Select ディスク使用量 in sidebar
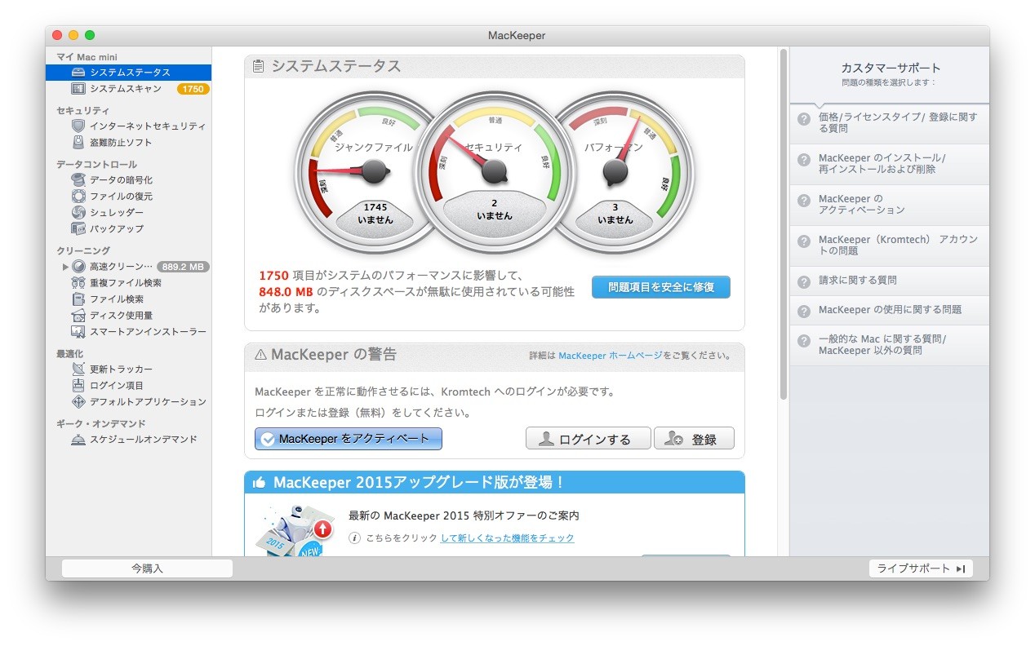The height and width of the screenshot is (646, 1035). point(128,316)
